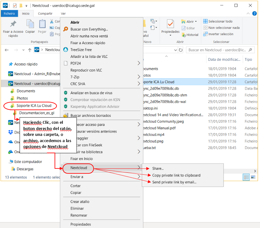The height and width of the screenshot is (228, 260).
Task: Click the up arrow navigation button
Action: 30,50
